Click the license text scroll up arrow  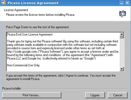point(122,34)
